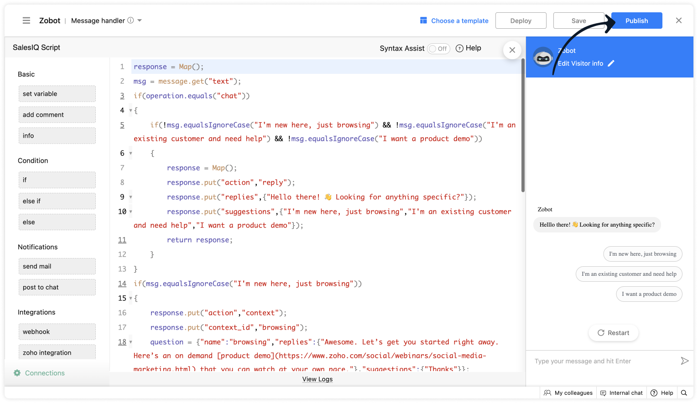Image resolution: width=698 pixels, height=403 pixels.
Task: Insert the else if condition block
Action: click(x=57, y=201)
